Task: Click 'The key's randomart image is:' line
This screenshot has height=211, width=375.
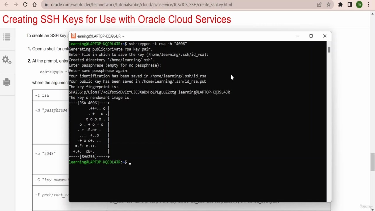Action: [x=100, y=98]
